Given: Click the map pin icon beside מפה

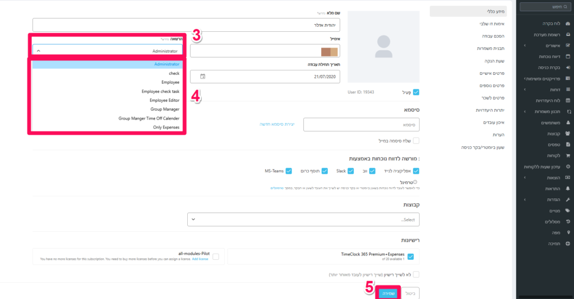Looking at the screenshot, I should click(x=568, y=232).
